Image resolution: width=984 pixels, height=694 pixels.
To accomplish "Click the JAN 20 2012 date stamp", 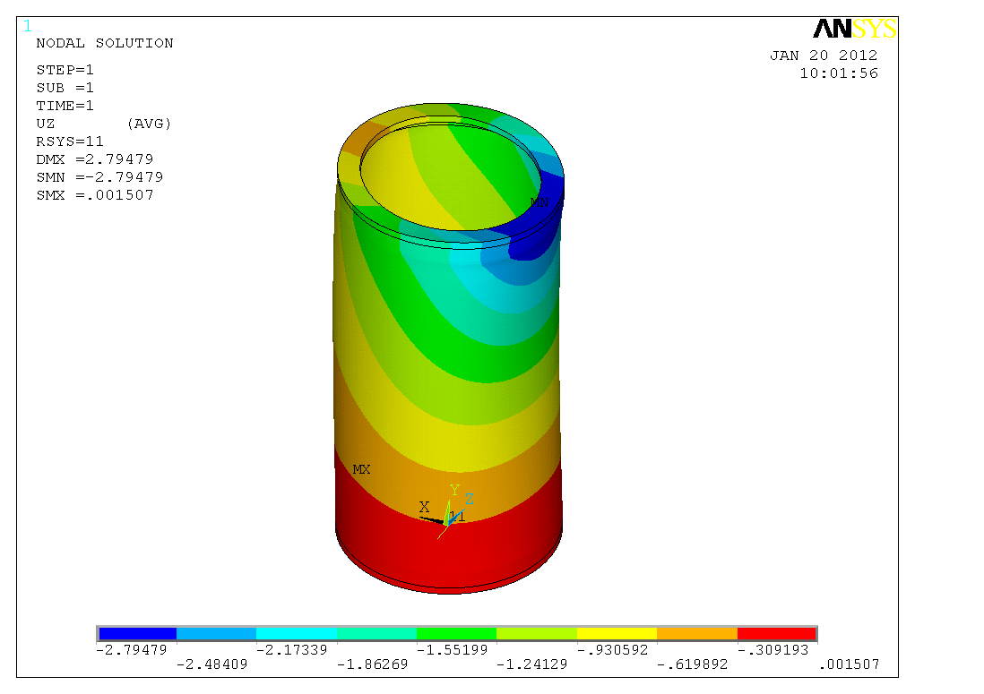I will (824, 56).
